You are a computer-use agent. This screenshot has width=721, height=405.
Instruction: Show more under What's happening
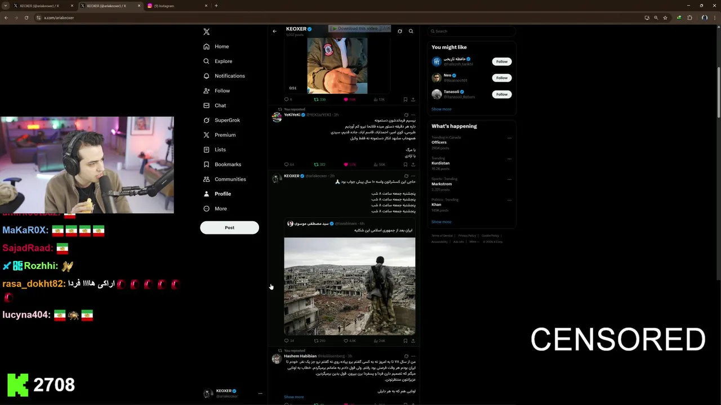[x=442, y=222]
